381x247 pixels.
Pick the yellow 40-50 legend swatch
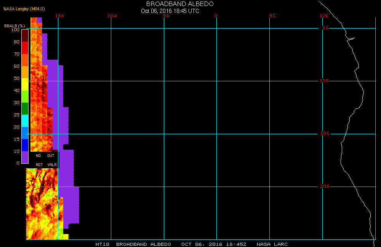(25, 84)
